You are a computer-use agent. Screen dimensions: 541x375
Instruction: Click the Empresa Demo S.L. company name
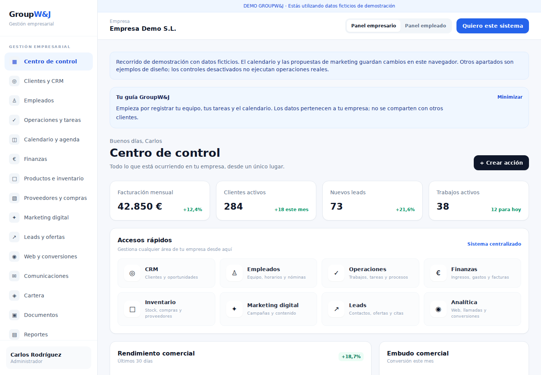pyautogui.click(x=143, y=28)
